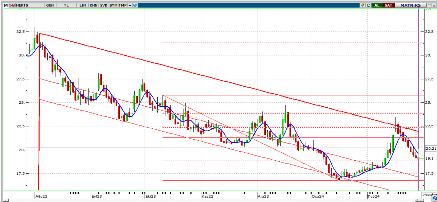Click the Ara23 date axis label

(263, 196)
